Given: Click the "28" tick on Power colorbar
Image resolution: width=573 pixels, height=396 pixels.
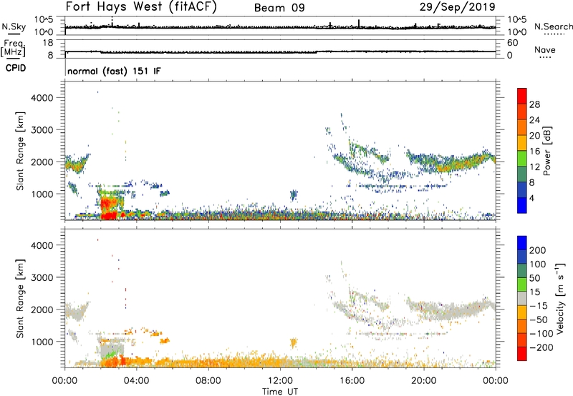Looking at the screenshot, I should [x=534, y=104].
